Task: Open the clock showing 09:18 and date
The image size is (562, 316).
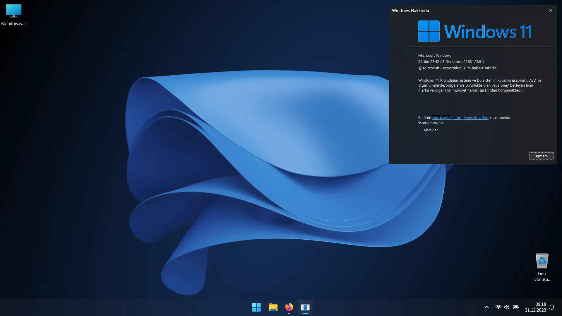Action: tap(535, 307)
